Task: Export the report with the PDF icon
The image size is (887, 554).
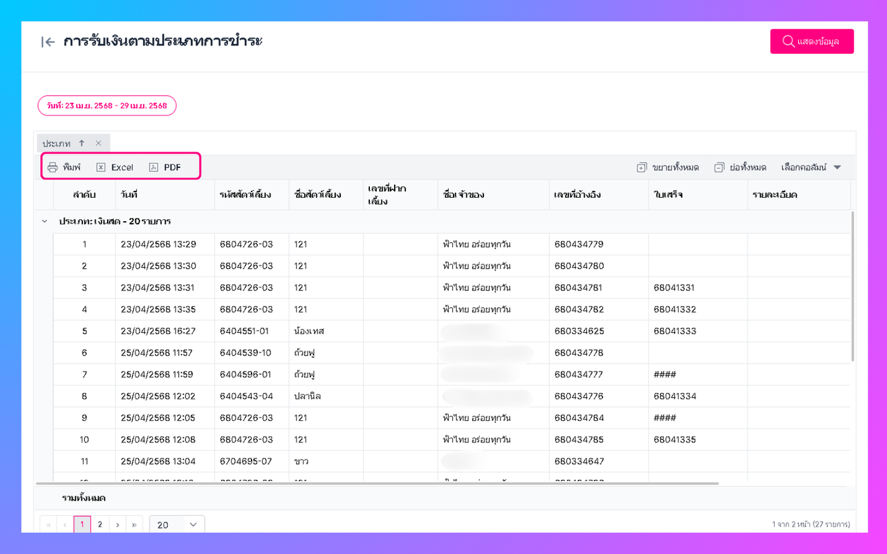Action: coord(153,167)
